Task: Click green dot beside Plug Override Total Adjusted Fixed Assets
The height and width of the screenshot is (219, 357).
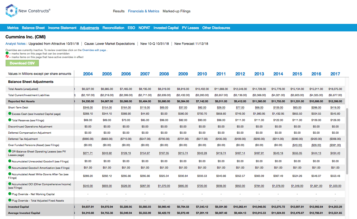Action: tap(10, 200)
